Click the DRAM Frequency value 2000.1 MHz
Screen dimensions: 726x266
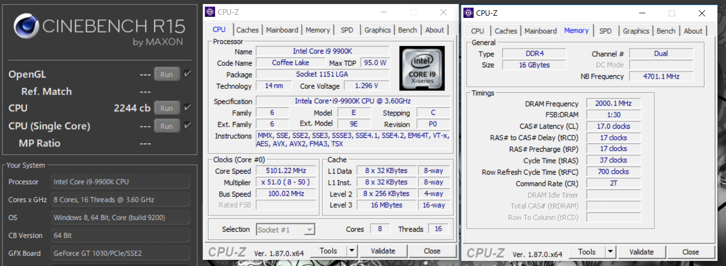613,104
